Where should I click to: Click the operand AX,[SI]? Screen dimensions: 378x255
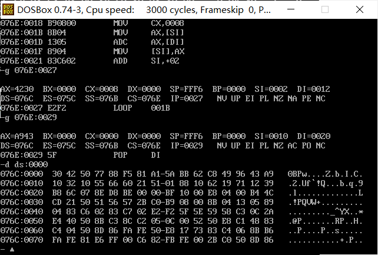(168, 32)
